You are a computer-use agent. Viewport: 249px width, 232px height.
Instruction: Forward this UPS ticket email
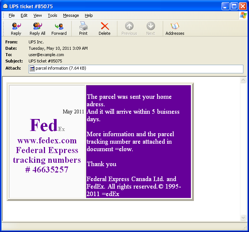[59, 28]
